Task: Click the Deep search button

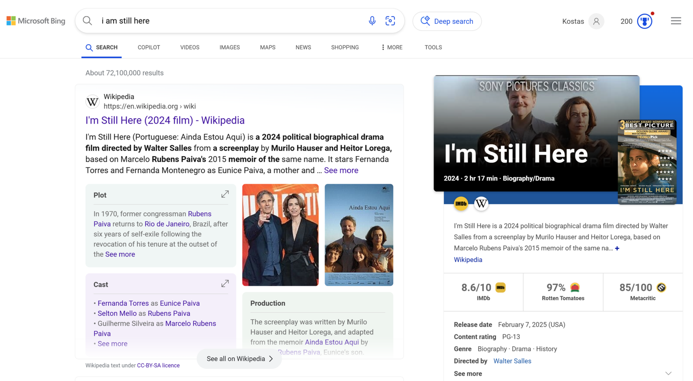Action: pyautogui.click(x=447, y=21)
